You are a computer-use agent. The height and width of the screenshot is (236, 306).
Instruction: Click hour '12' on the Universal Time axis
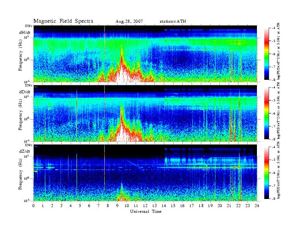(145, 206)
